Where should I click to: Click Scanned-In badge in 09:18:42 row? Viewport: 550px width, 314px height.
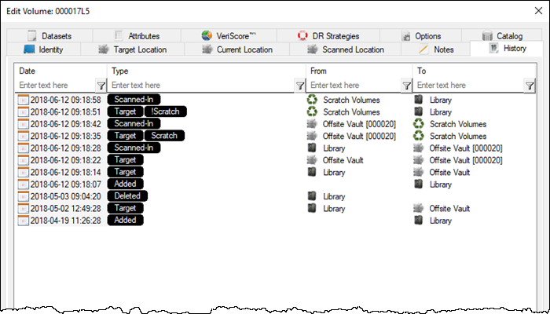tap(134, 124)
